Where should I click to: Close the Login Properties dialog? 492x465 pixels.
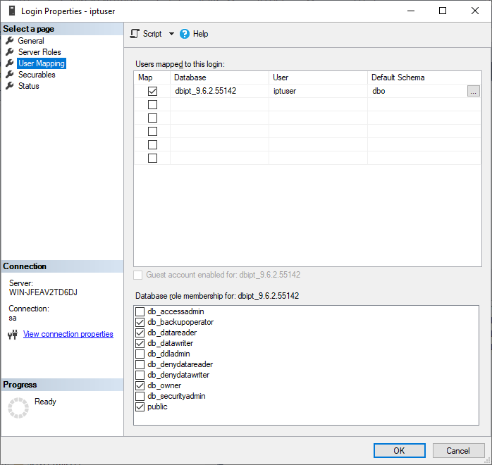pos(475,11)
